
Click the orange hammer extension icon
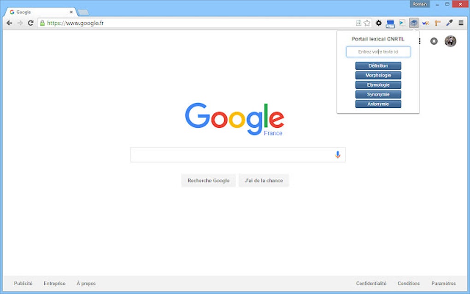click(x=437, y=23)
